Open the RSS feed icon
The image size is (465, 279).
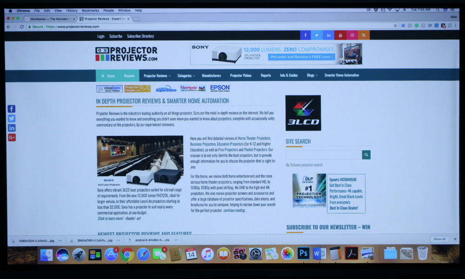(x=364, y=35)
